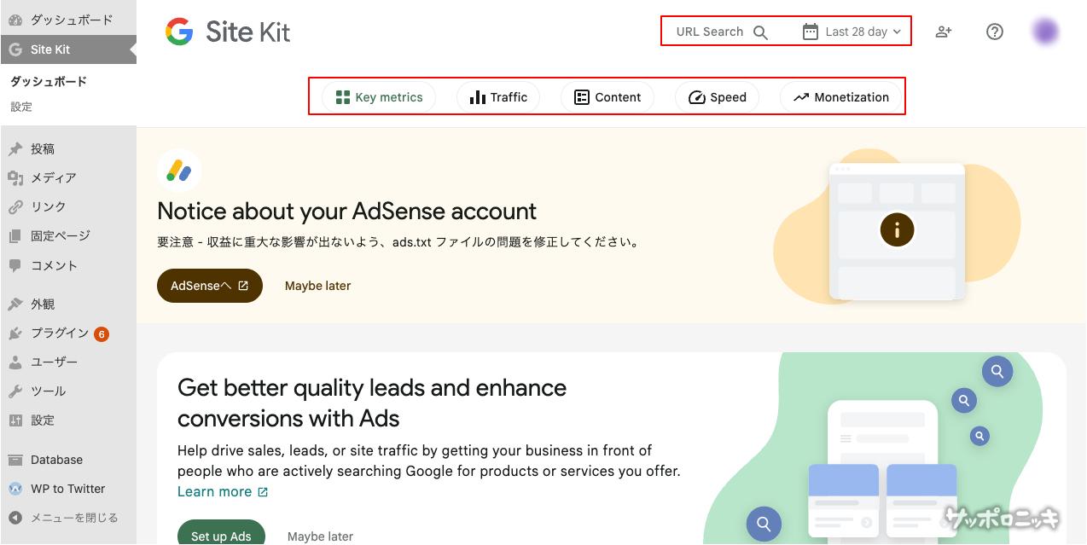Click the chain link icon beside リンク
The width and height of the screenshot is (1087, 545).
15,207
